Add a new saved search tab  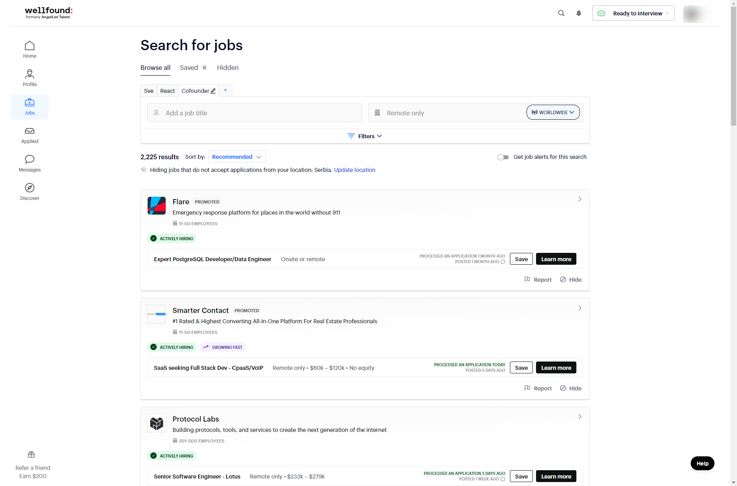click(225, 90)
